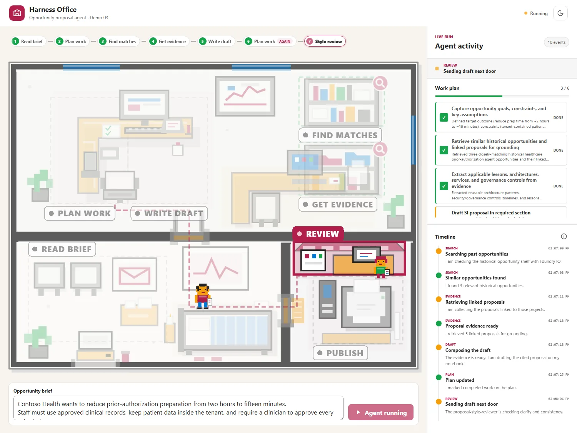Click the Sending draft next door status banner

coord(502,69)
